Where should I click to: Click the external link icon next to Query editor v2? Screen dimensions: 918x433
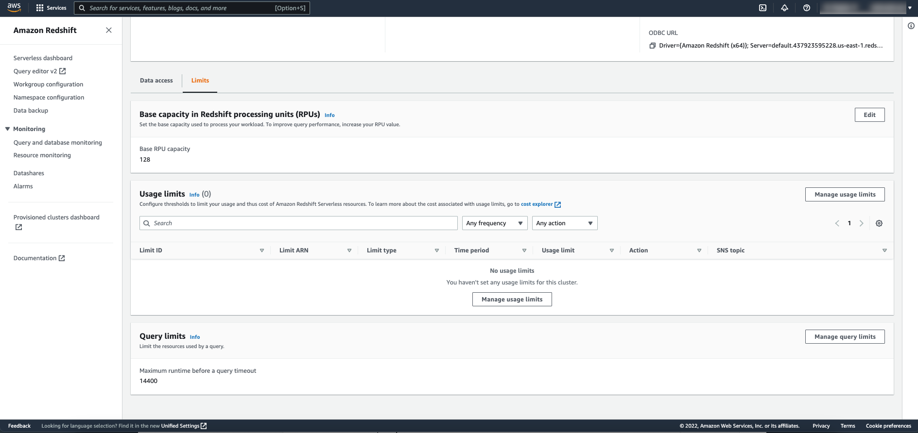coord(62,71)
